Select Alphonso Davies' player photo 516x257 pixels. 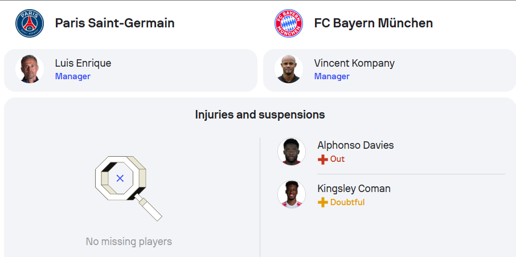pyautogui.click(x=292, y=152)
